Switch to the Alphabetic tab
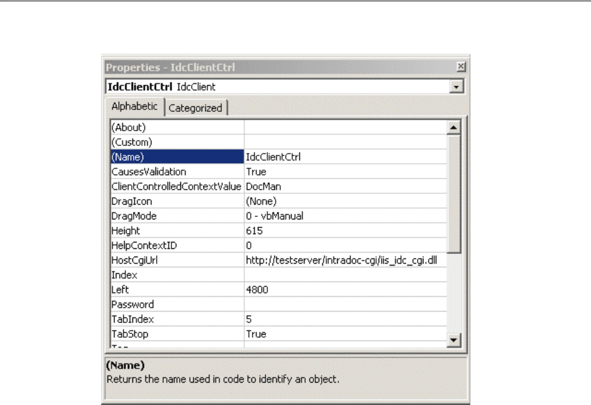The height and width of the screenshot is (405, 591). click(134, 107)
